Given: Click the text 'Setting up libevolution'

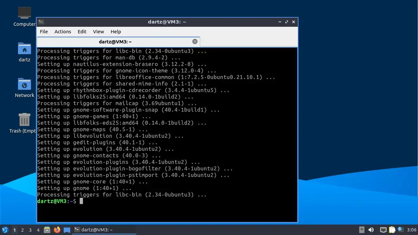Looking at the screenshot, I should point(74,136).
